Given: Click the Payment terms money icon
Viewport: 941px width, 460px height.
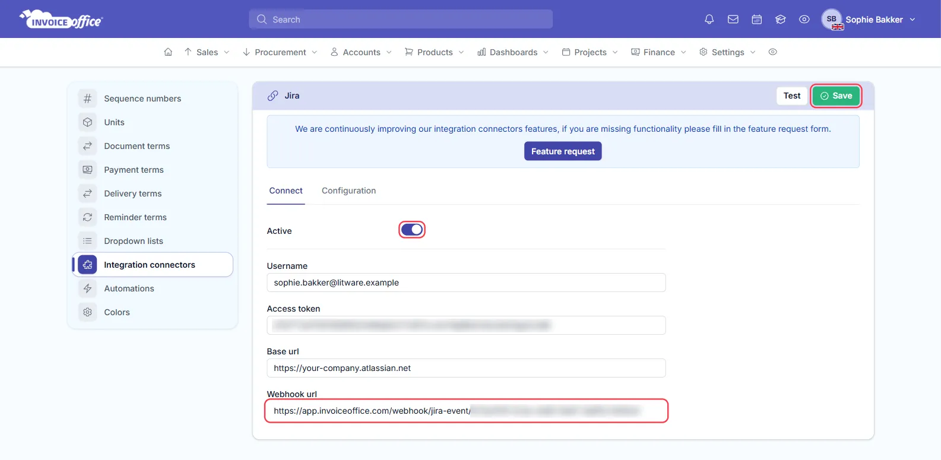Looking at the screenshot, I should (87, 170).
